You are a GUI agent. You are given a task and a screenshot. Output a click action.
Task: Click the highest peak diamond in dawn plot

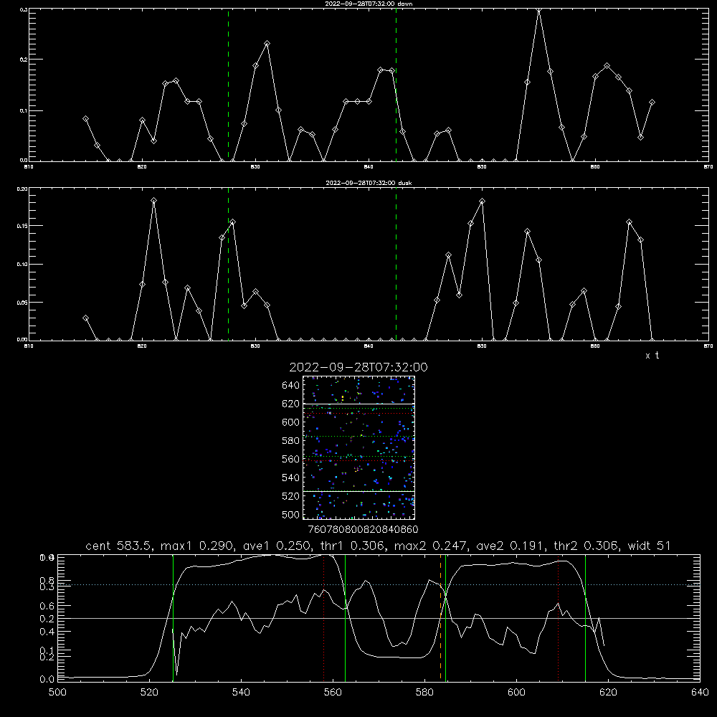(539, 10)
